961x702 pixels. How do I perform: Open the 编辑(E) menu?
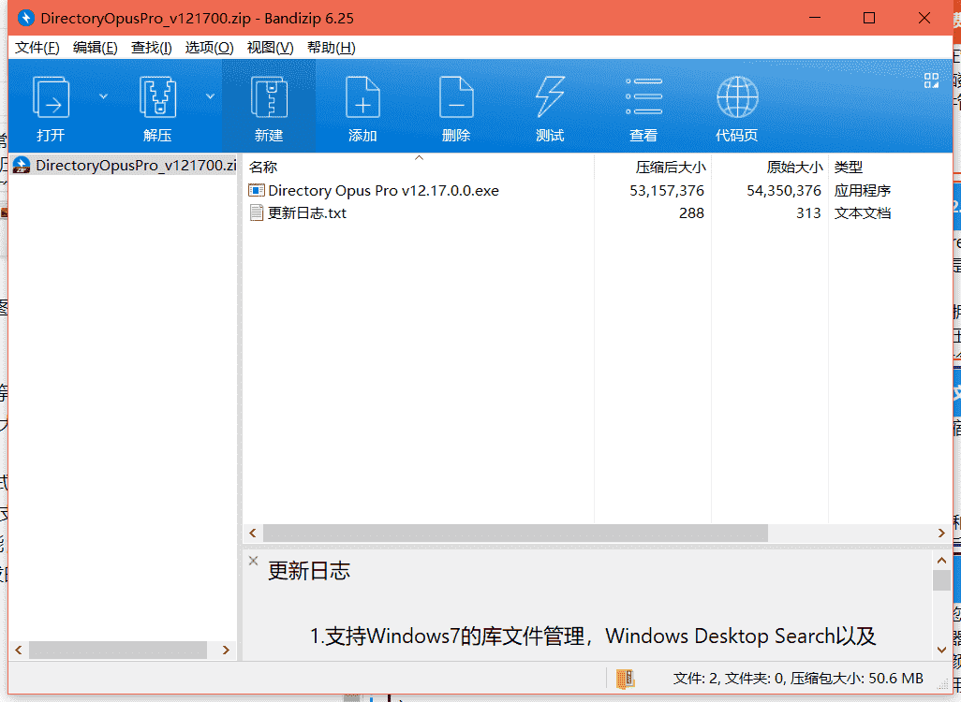95,48
